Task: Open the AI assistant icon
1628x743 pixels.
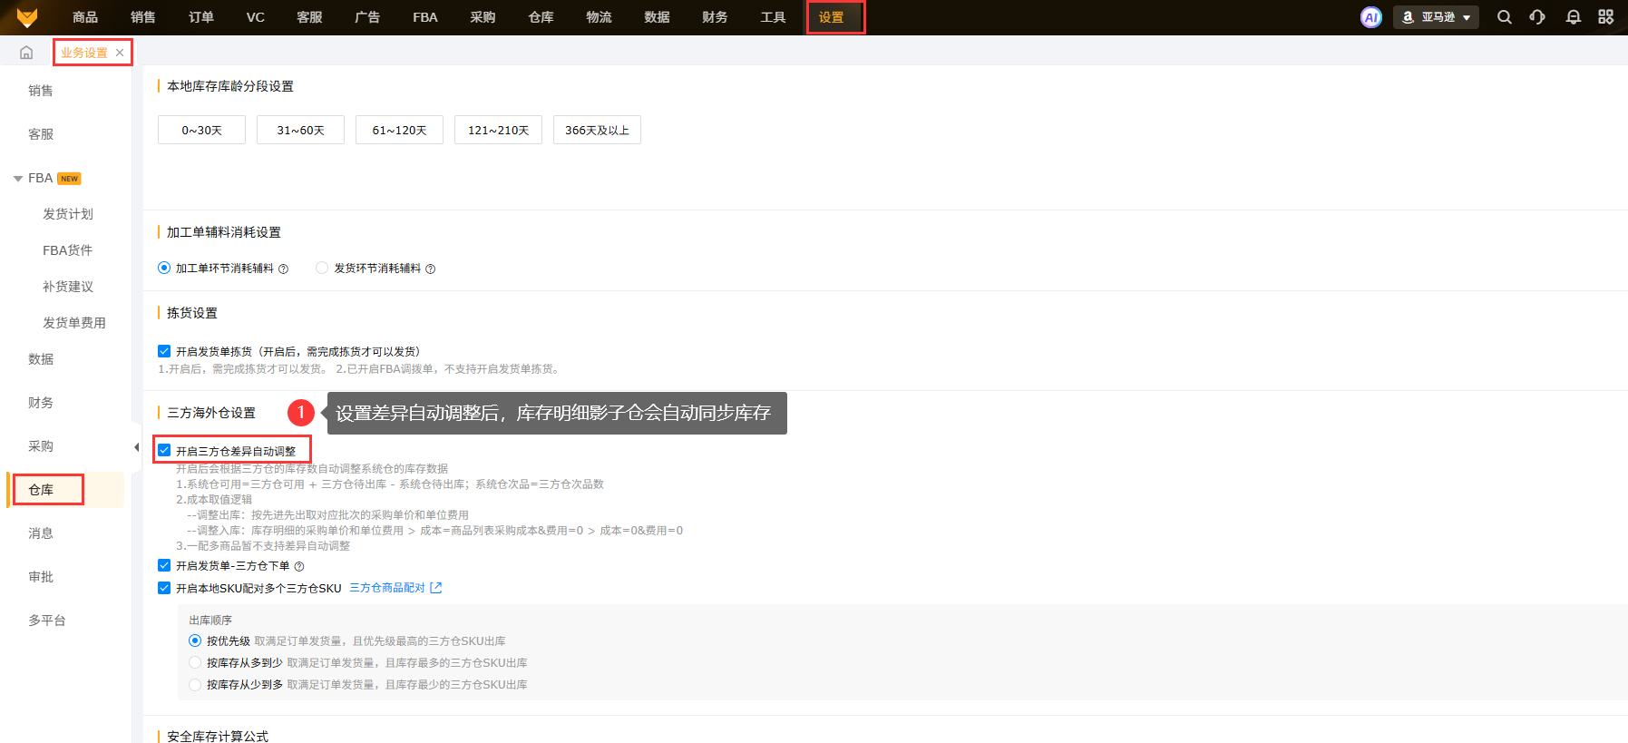Action: 1371,17
